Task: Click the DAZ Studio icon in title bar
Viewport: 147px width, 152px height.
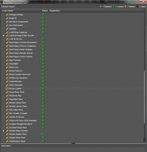Action: pos(2,2)
